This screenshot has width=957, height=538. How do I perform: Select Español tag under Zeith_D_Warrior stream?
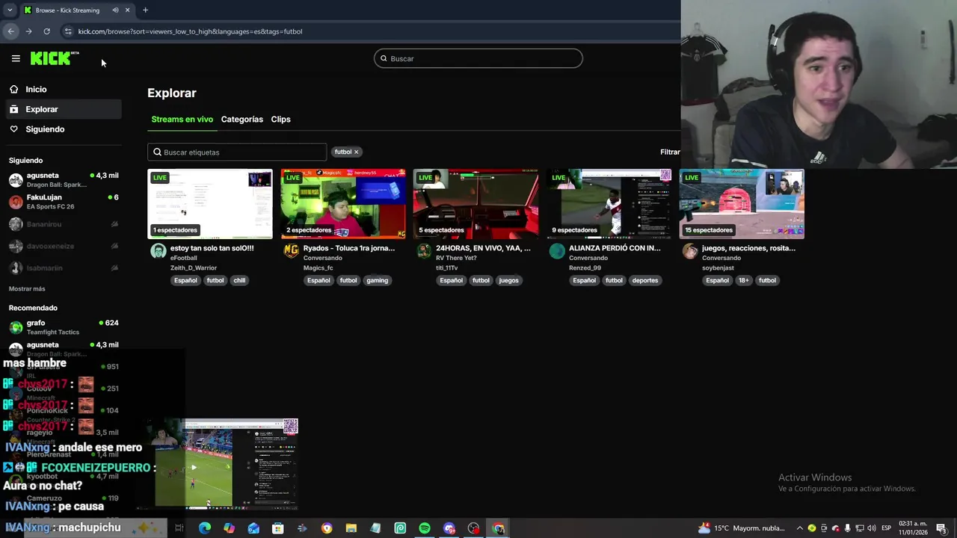click(x=185, y=280)
